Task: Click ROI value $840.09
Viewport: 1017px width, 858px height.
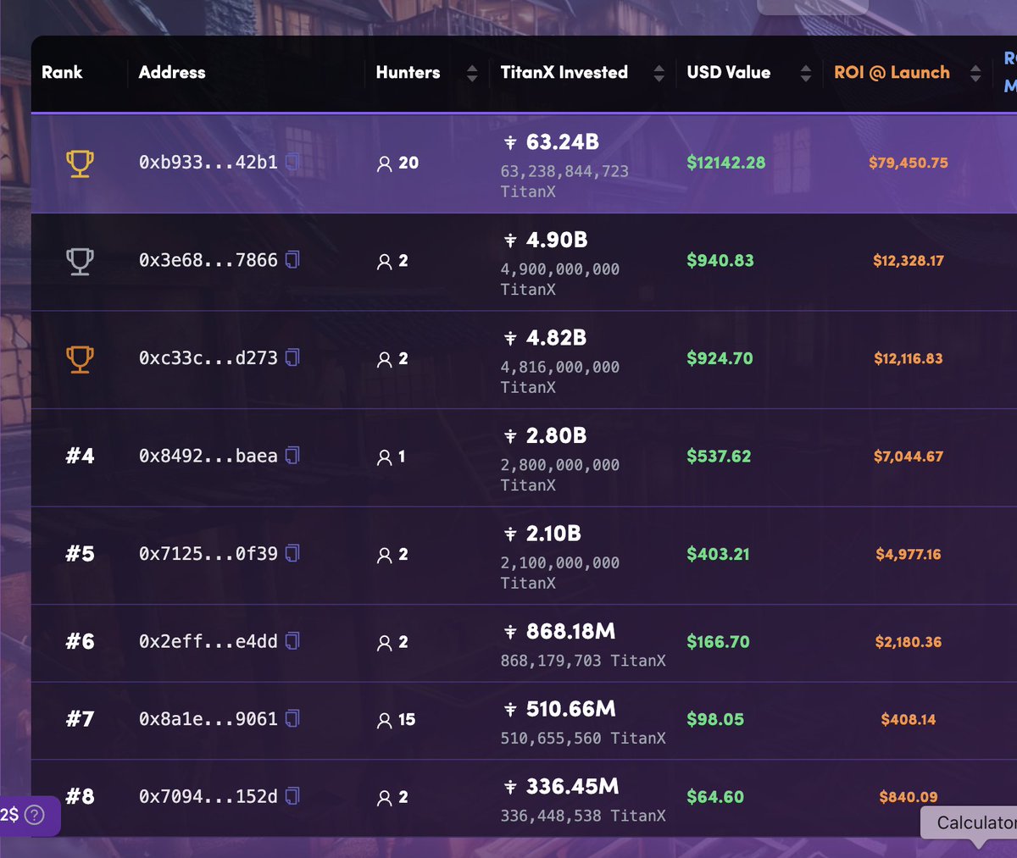Action: point(909,797)
